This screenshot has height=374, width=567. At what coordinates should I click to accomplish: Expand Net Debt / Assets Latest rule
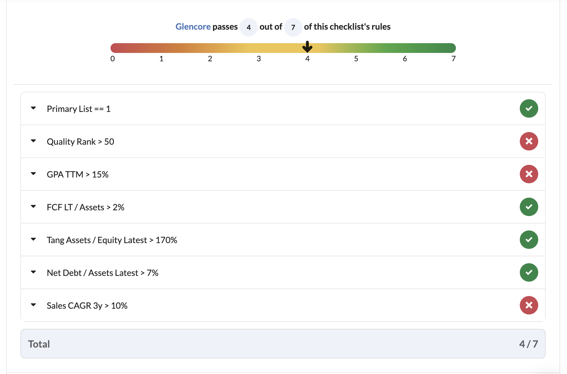[x=33, y=272]
